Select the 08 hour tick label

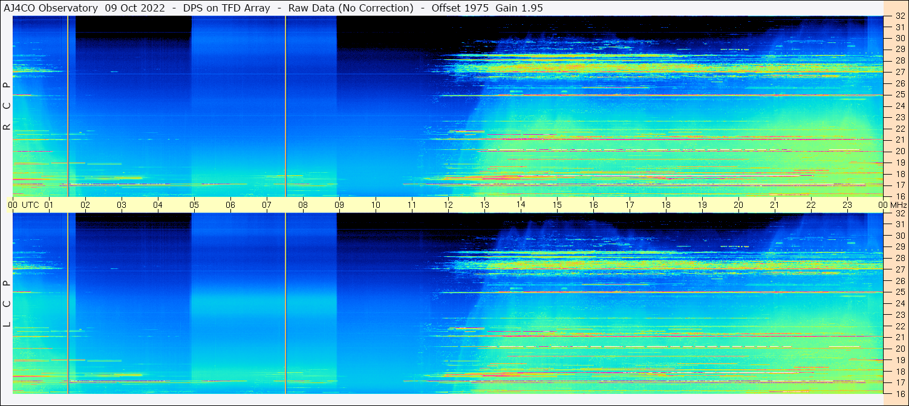click(x=303, y=205)
